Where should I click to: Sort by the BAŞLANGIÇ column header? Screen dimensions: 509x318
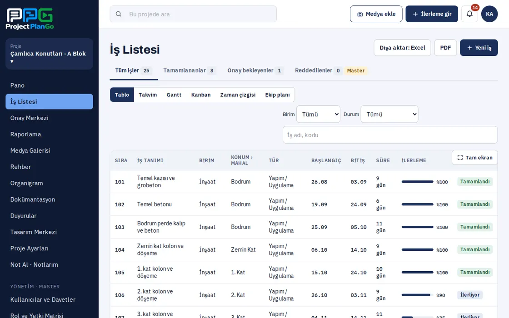tap(326, 160)
